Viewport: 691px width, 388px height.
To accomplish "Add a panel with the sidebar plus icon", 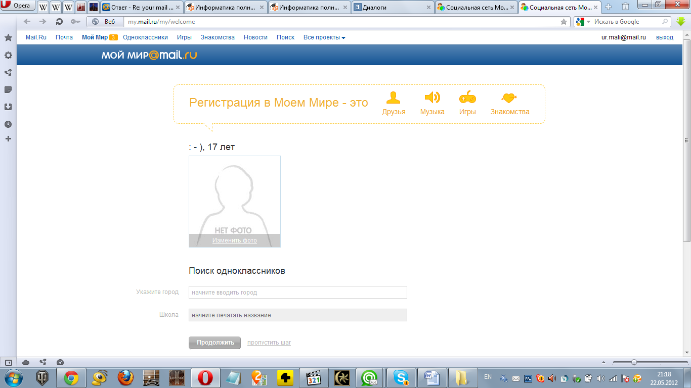I will (x=8, y=138).
